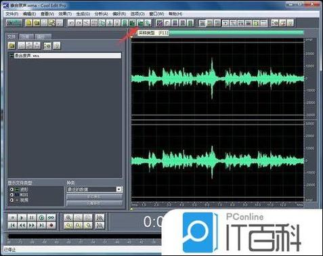Click the green range bar above the waveform
The height and width of the screenshot is (256, 323).
click(236, 33)
